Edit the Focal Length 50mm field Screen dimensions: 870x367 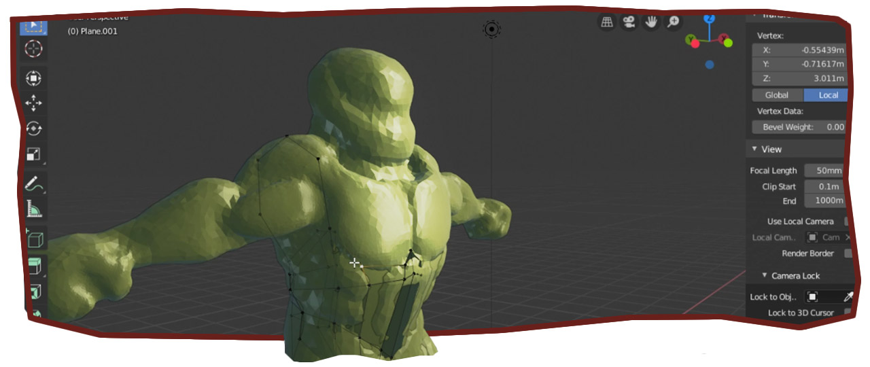point(825,171)
